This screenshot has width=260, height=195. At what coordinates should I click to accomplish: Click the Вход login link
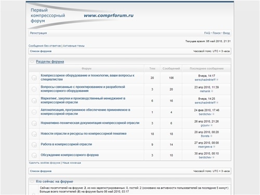[226, 33]
